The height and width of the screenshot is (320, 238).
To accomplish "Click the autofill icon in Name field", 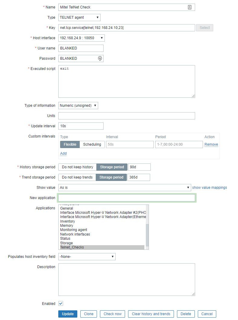I will (190, 7).
